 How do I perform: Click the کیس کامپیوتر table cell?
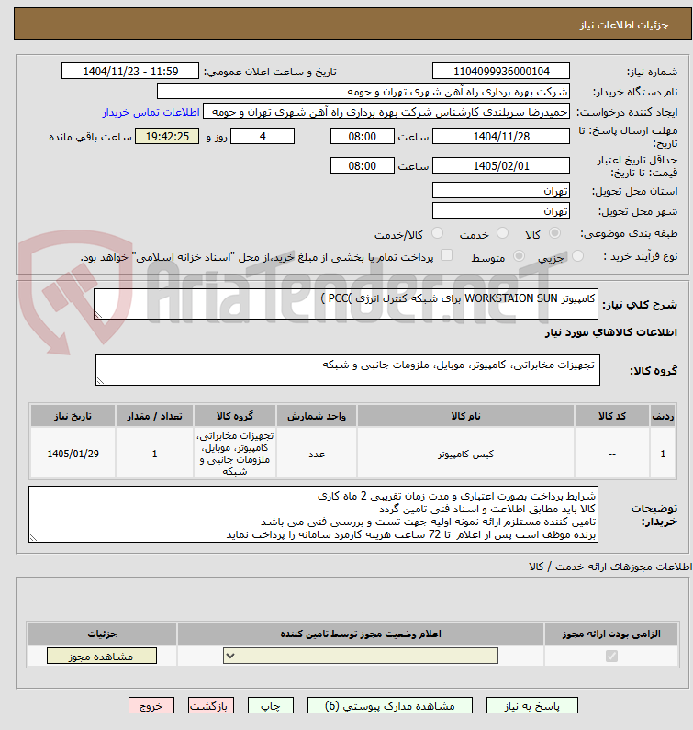tap(465, 454)
